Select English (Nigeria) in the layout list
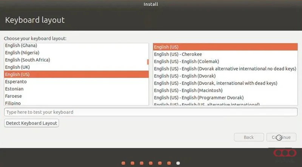The width and height of the screenshot is (302, 167). pyautogui.click(x=22, y=53)
